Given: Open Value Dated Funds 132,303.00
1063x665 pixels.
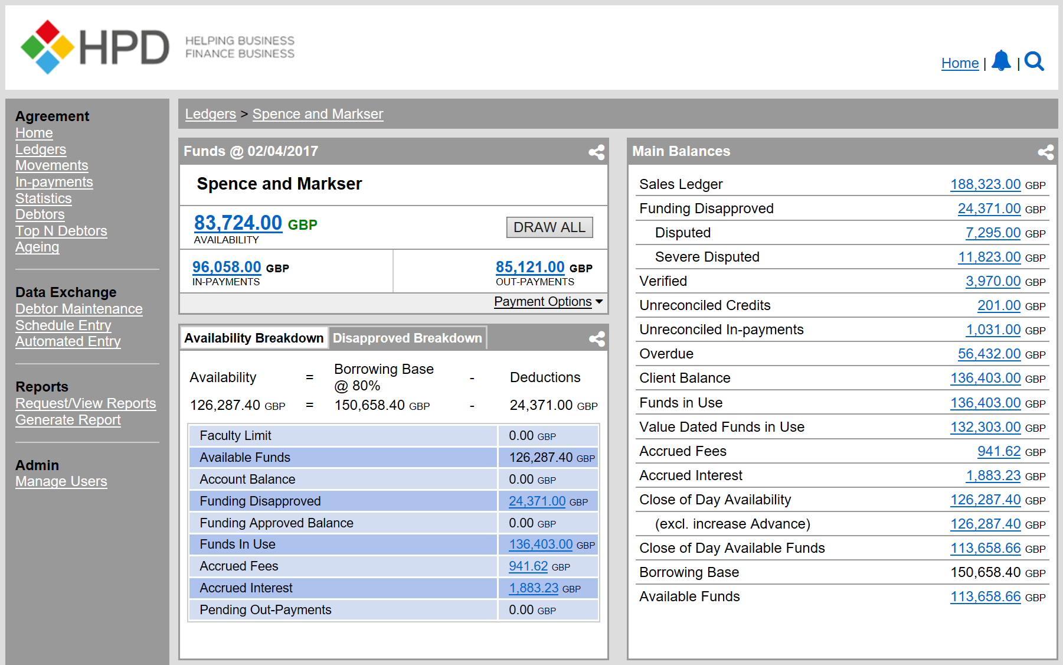Looking at the screenshot, I should click(x=986, y=427).
